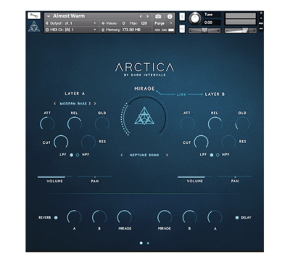The image size is (290, 263).
Task: Click the Layer A CUT knob
Action: click(x=61, y=142)
